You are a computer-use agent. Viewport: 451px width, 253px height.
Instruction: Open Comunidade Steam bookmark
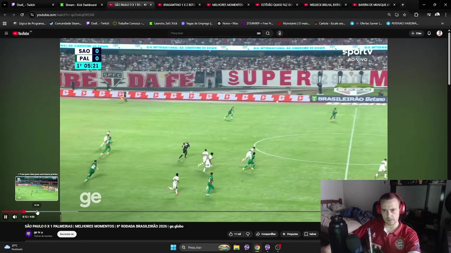click(66, 24)
